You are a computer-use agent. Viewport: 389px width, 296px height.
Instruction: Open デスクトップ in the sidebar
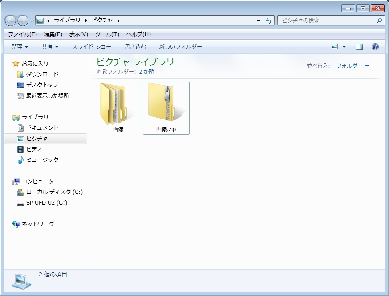point(42,85)
